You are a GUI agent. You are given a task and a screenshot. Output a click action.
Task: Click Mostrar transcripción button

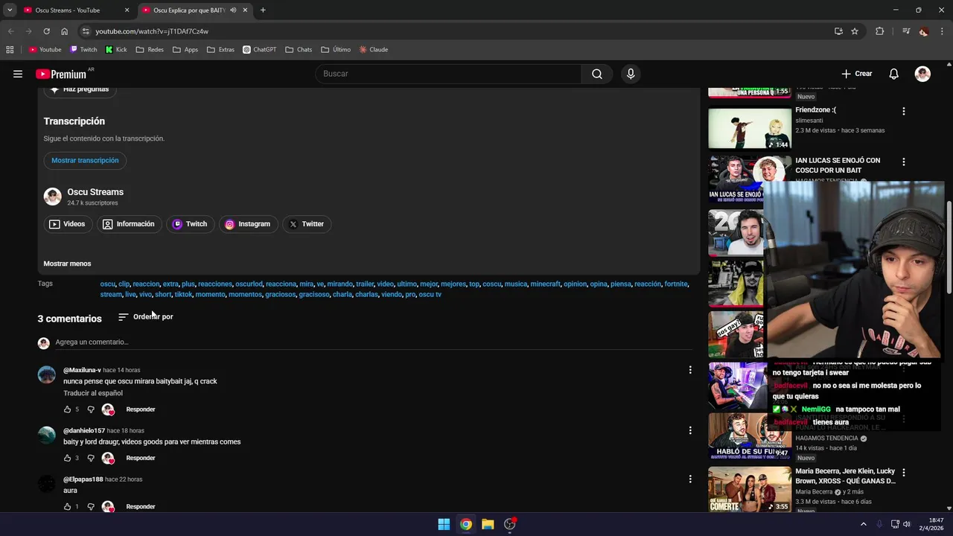[x=85, y=160]
